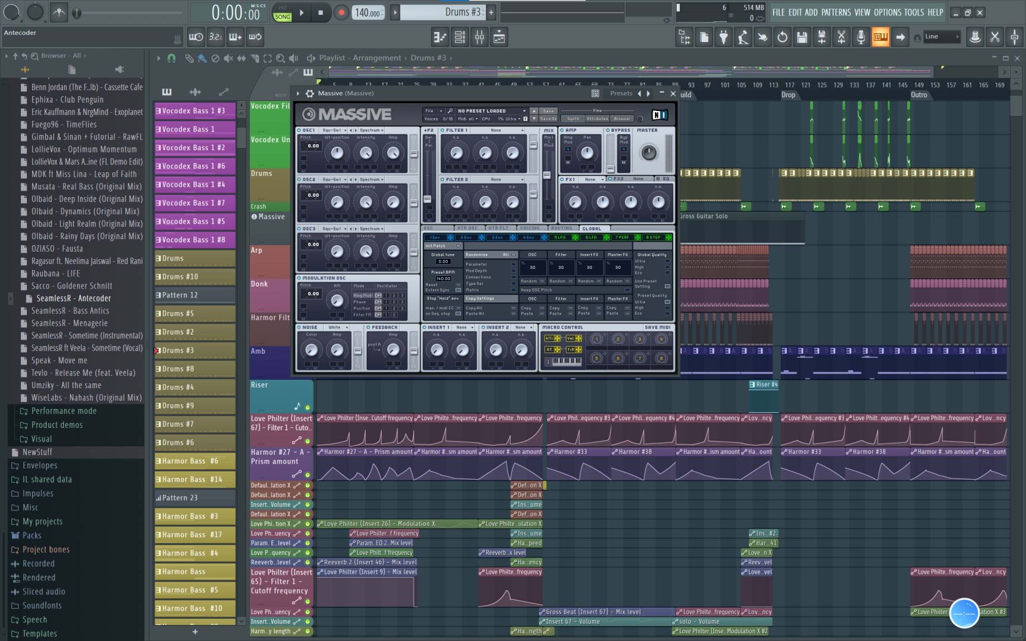The width and height of the screenshot is (1026, 641).
Task: Select the mute tool in Playlist toolbar
Action: coord(228,58)
